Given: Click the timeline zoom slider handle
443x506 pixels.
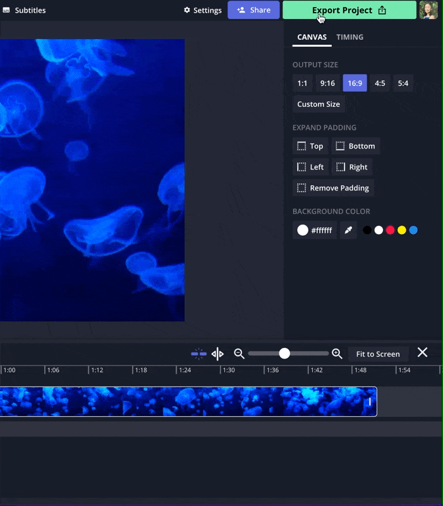Looking at the screenshot, I should 284,354.
